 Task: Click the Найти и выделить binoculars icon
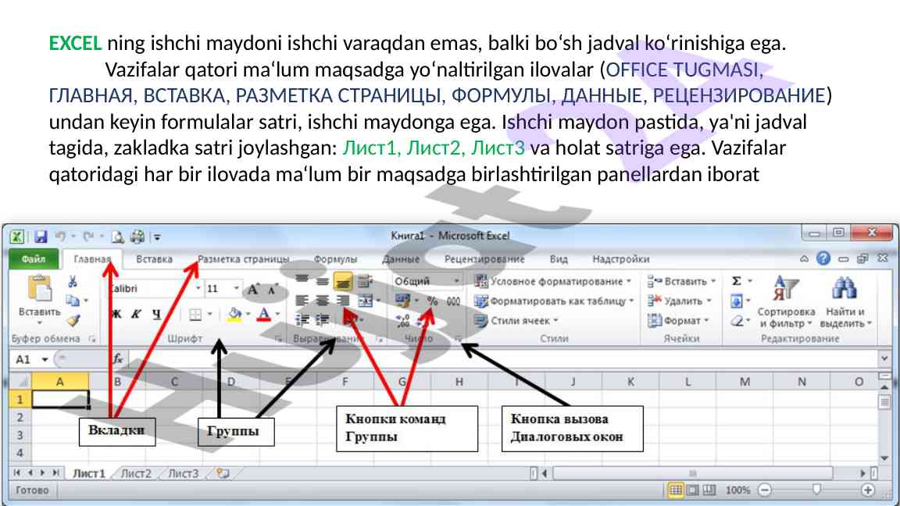click(845, 289)
